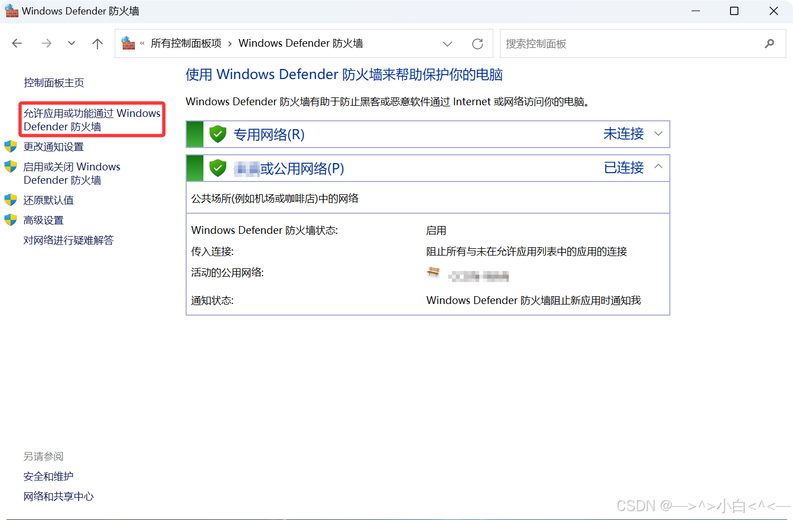Click the forward navigation arrow
793x520 pixels.
[46, 43]
